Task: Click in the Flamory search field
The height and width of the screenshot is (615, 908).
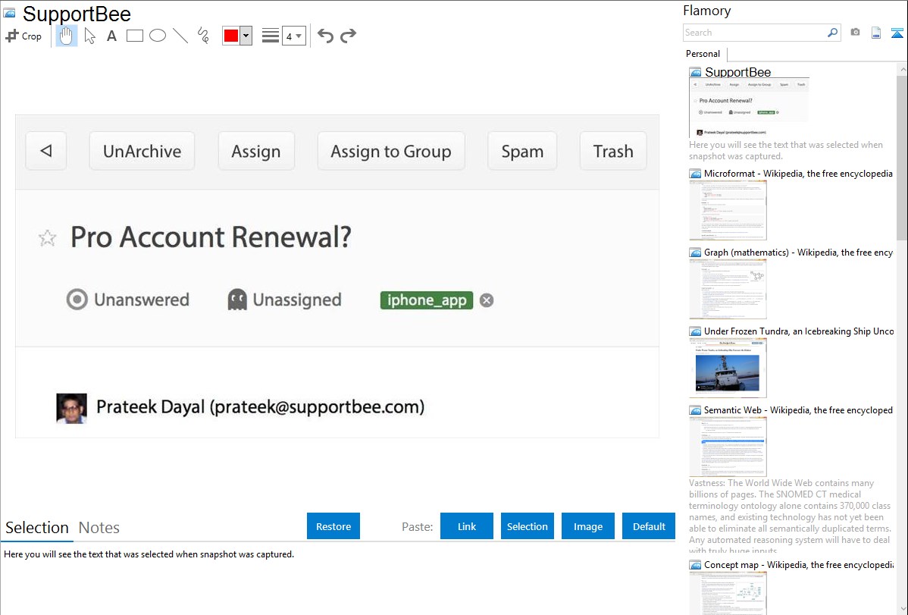Action: [754, 33]
